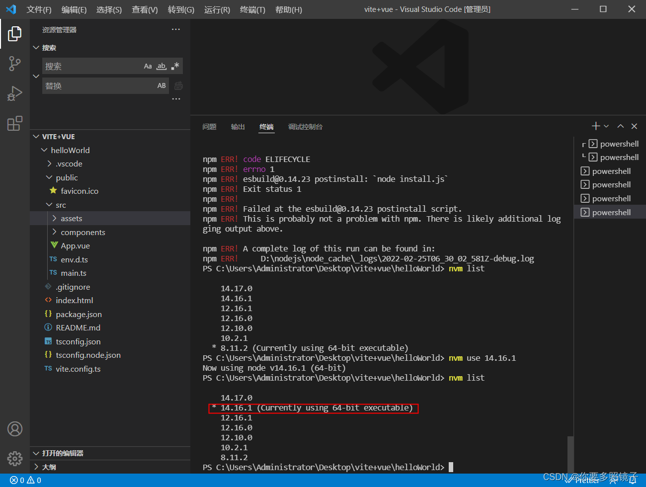Maximize the terminal panel with chevron up

coord(620,126)
